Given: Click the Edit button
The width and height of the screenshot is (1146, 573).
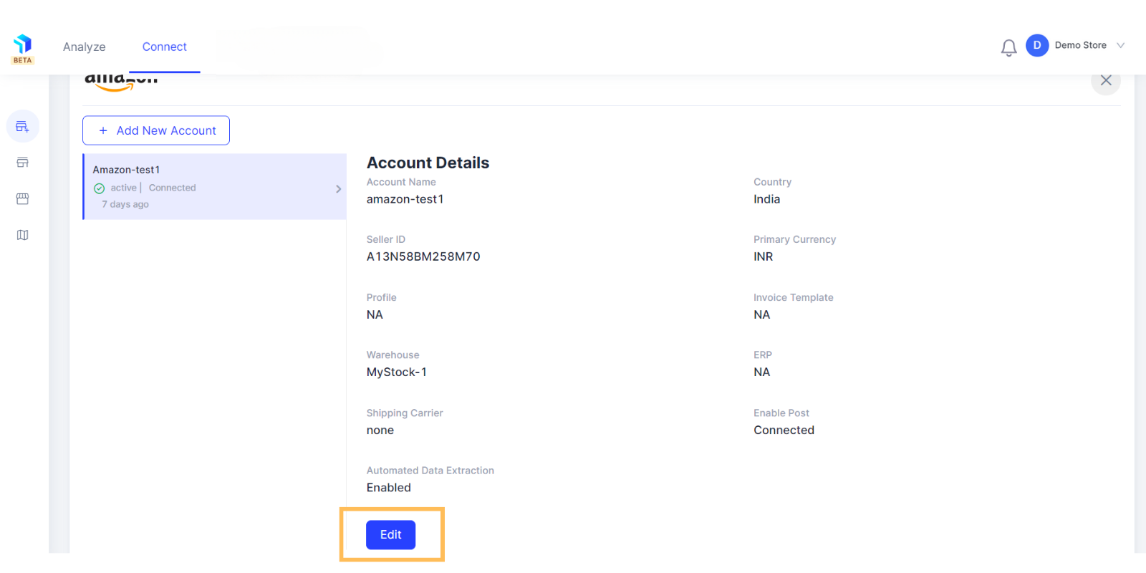Looking at the screenshot, I should [390, 535].
